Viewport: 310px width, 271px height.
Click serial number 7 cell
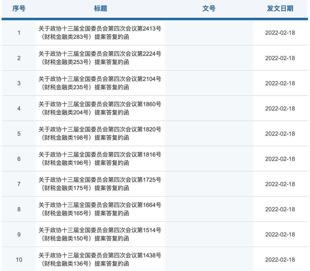point(19,184)
